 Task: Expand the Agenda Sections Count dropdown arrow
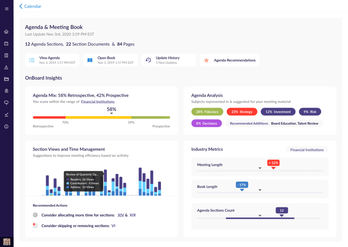tap(260, 215)
